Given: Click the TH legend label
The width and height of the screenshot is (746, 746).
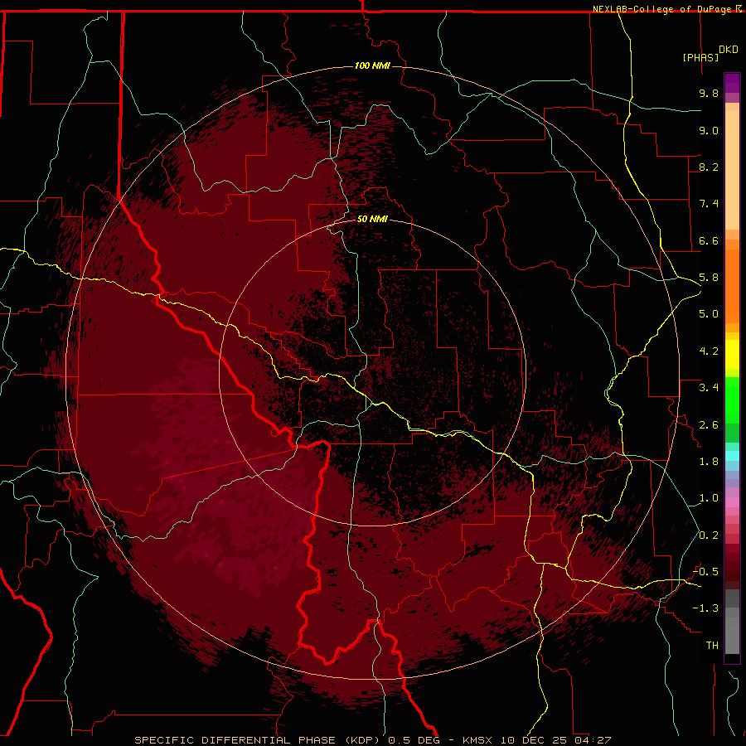Looking at the screenshot, I should [712, 646].
